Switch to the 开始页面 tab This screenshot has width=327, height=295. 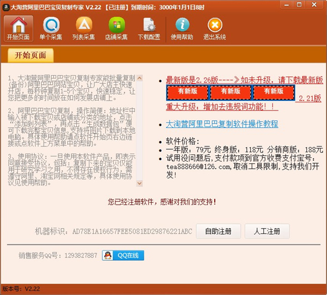point(31,55)
